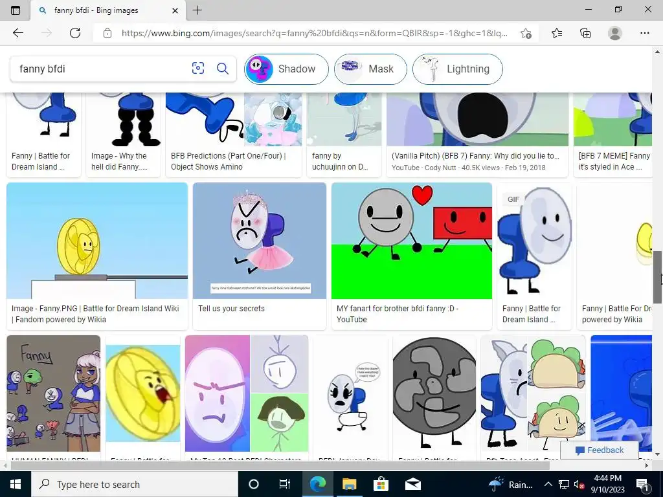
Task: Click the network icon in the system tray
Action: click(x=564, y=484)
